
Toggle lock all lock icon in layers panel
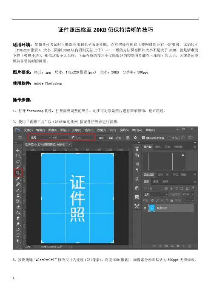[x=171, y=200]
